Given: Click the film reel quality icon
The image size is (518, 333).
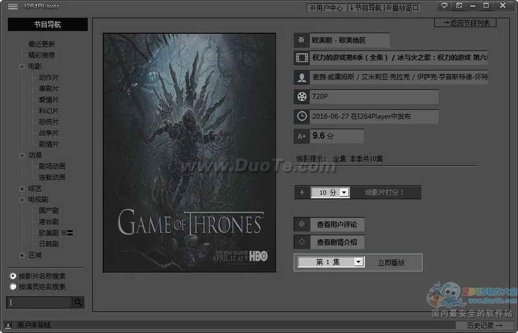Looking at the screenshot, I should click(302, 97).
